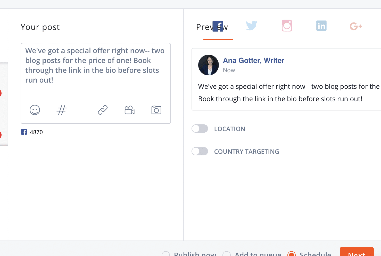Click the Facebook character count icon
381x256 pixels.
coord(24,132)
